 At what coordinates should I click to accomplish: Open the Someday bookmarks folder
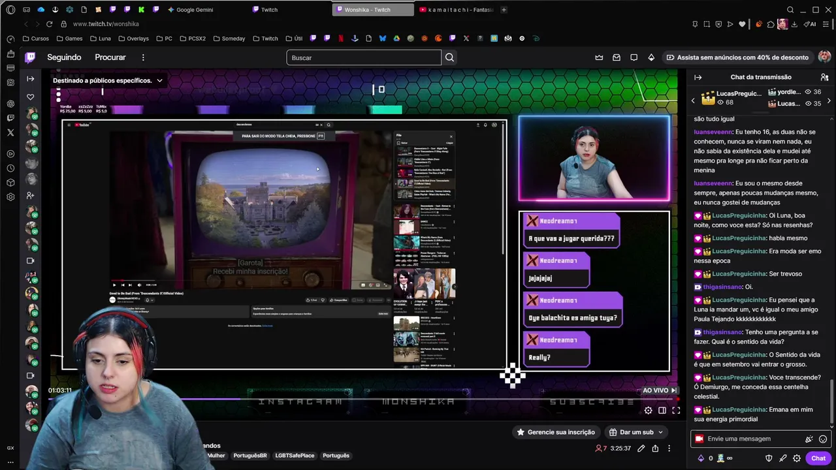click(228, 39)
